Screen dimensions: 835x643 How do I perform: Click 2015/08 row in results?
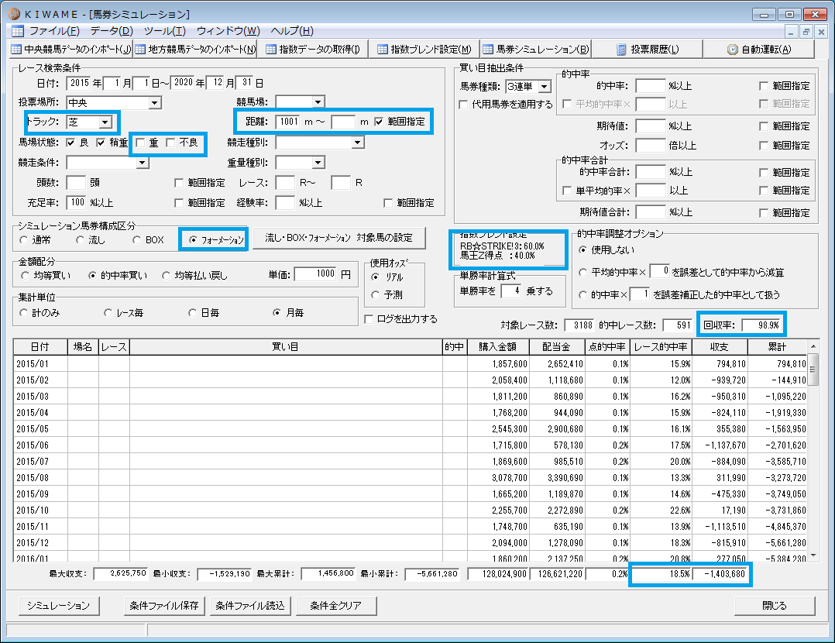410,478
